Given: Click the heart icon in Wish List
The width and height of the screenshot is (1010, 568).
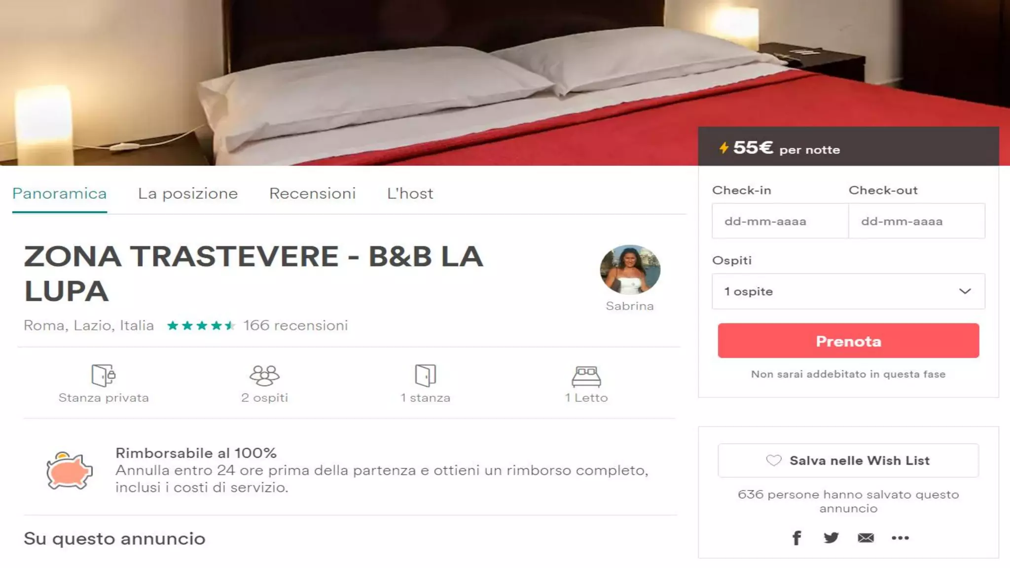Looking at the screenshot, I should (774, 461).
